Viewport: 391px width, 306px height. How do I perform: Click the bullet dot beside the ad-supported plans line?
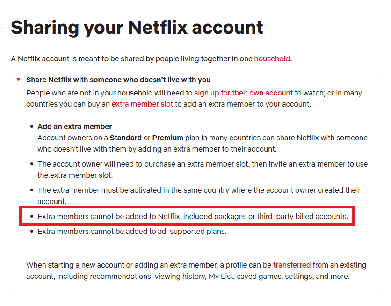32,231
